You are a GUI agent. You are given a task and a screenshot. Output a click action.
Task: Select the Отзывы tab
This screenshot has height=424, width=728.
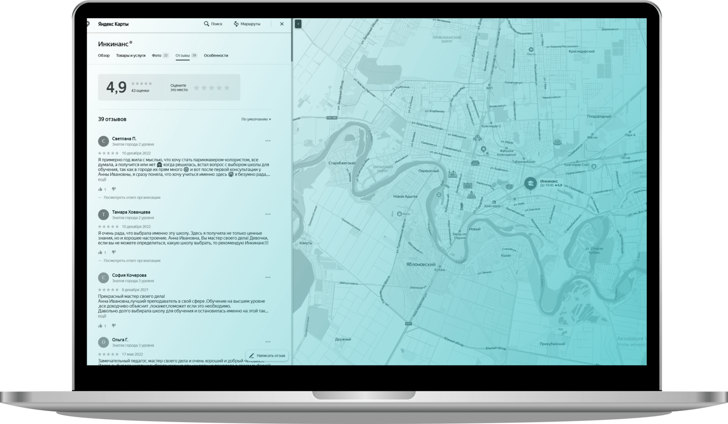click(186, 55)
